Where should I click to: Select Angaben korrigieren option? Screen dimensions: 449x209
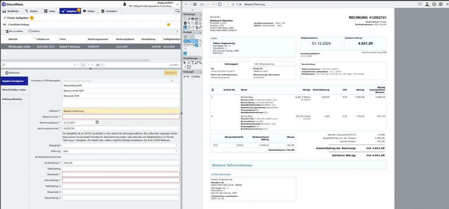tap(14, 81)
